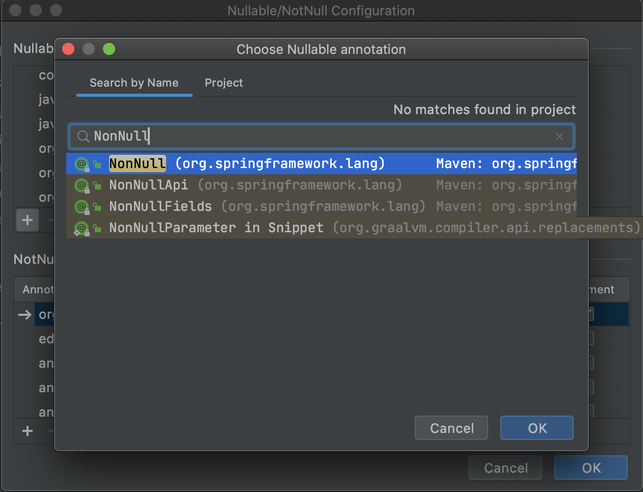The height and width of the screenshot is (492, 643).
Task: Click the green lock icon on NonNullParameter row
Action: 97,228
